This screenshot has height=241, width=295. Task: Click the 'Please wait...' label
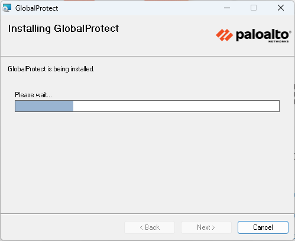pyautogui.click(x=33, y=95)
